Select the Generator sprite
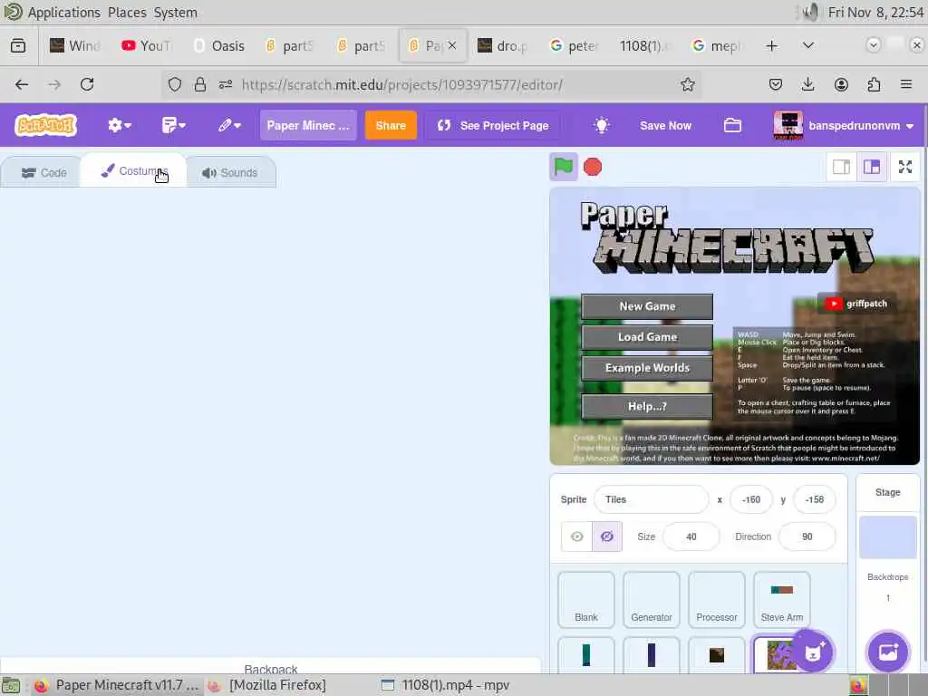 (651, 600)
